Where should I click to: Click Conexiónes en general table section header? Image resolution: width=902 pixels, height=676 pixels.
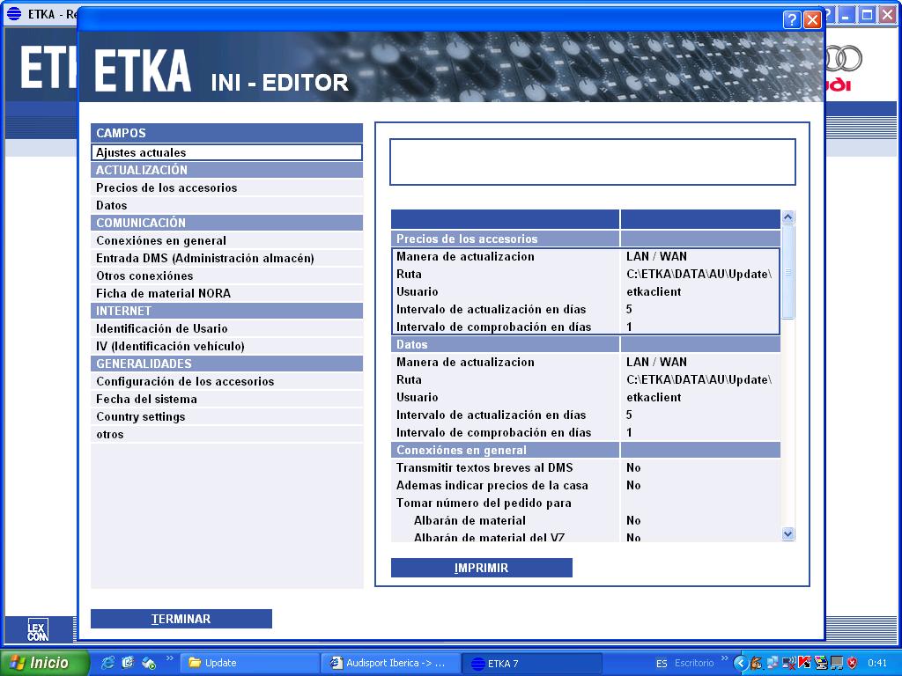586,450
